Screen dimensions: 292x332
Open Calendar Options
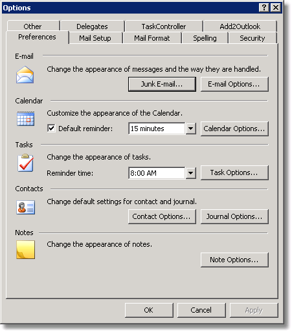234,129
